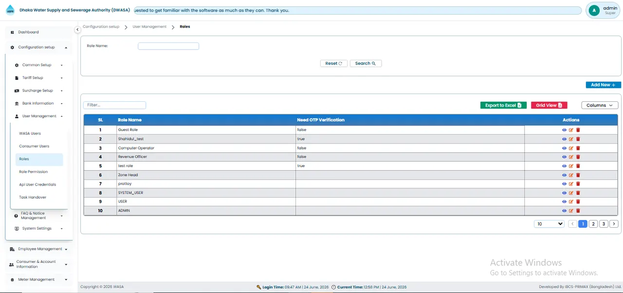
Task: Delete the test role row
Action: coord(578,166)
